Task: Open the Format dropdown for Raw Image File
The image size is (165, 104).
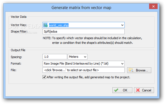Action: point(84,63)
